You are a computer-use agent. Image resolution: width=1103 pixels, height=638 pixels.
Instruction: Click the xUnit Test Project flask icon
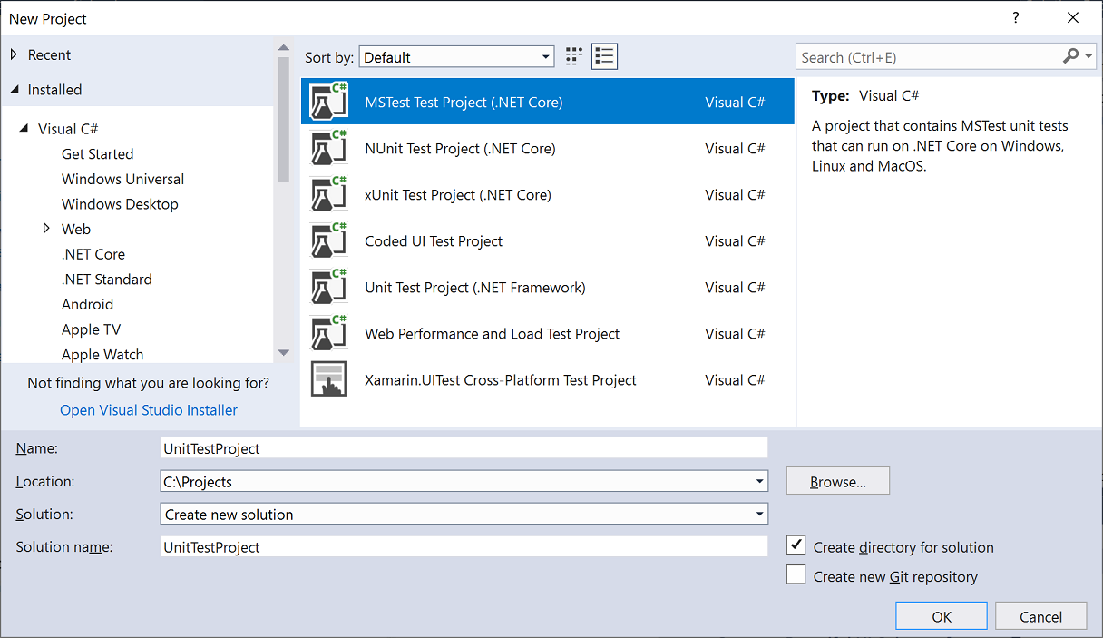coord(328,194)
